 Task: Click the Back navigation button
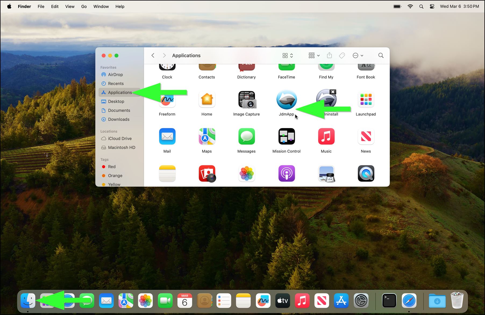point(153,56)
